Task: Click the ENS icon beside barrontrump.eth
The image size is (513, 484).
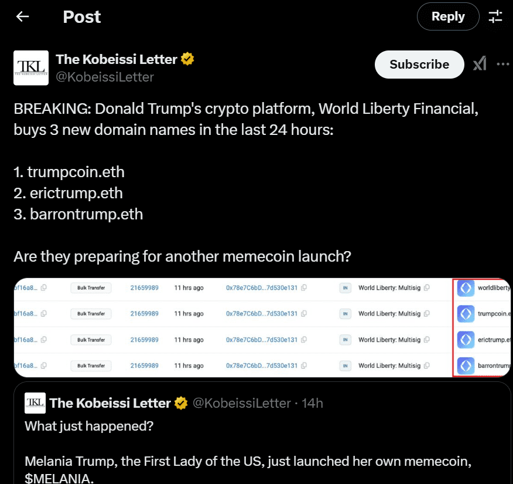Action: tap(466, 365)
